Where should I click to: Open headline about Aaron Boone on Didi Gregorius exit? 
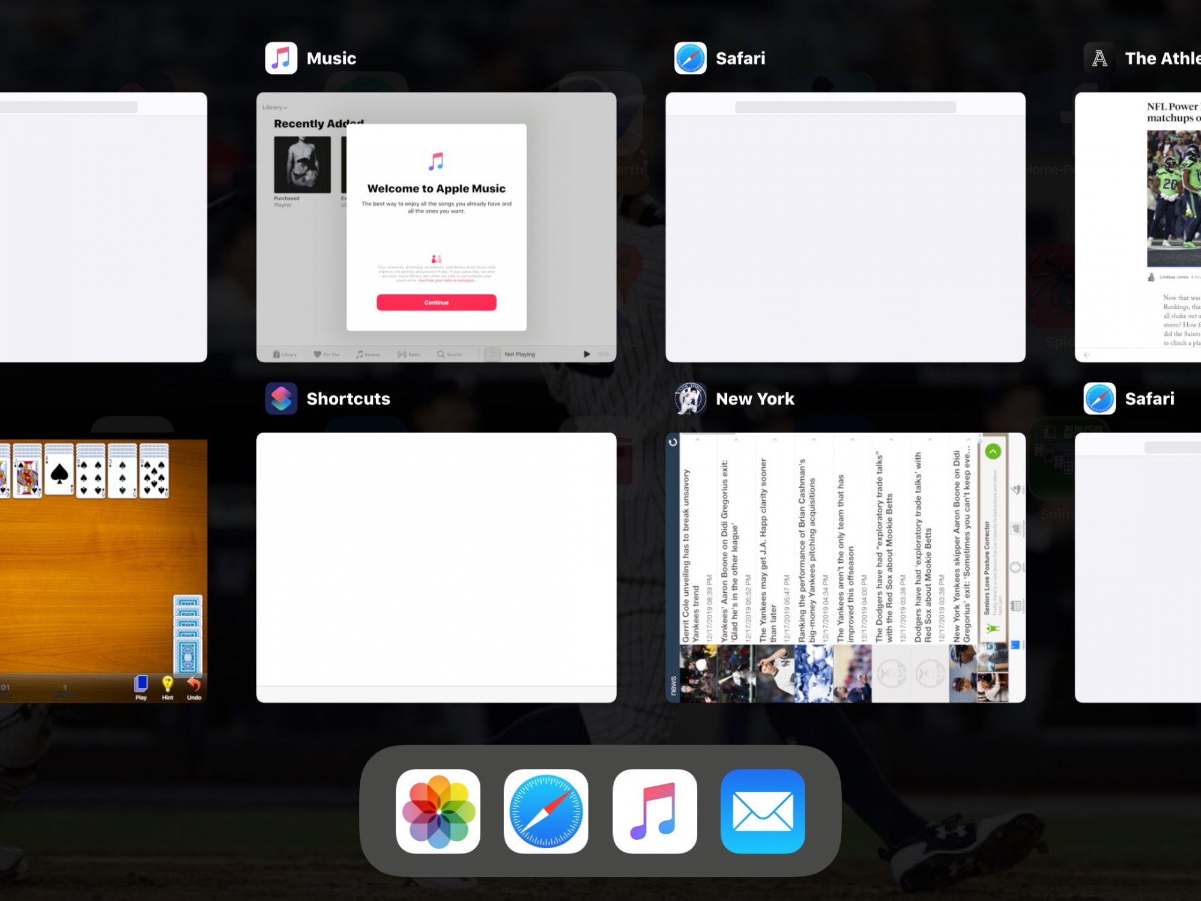point(736,568)
